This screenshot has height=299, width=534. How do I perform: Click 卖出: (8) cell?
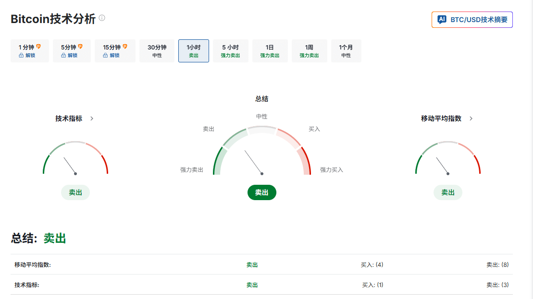(497, 264)
